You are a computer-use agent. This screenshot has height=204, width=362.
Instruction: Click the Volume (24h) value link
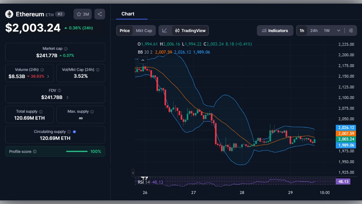tap(16, 76)
